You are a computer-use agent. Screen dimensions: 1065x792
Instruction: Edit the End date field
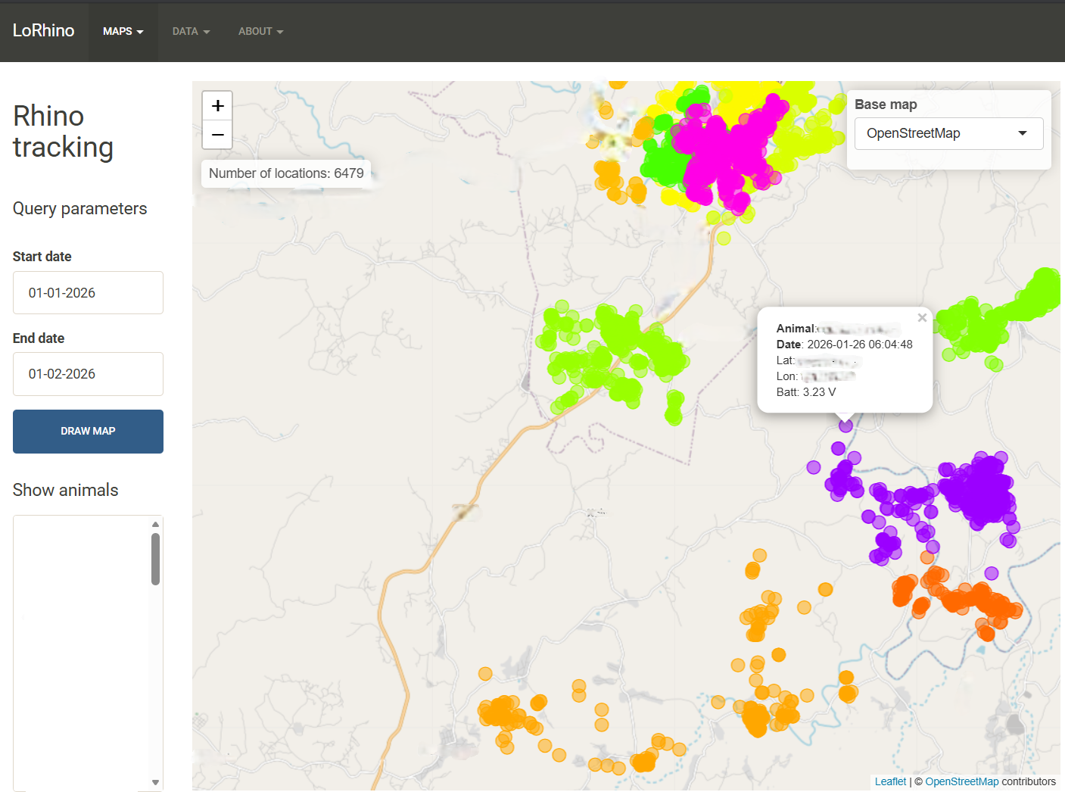click(x=88, y=374)
